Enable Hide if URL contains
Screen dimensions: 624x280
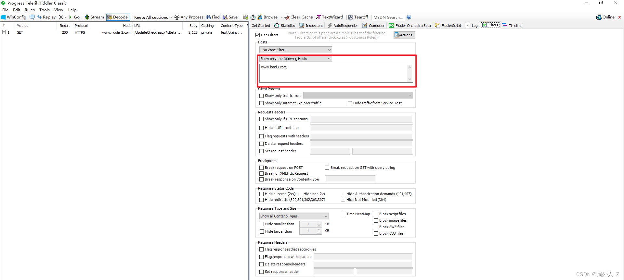tap(261, 128)
